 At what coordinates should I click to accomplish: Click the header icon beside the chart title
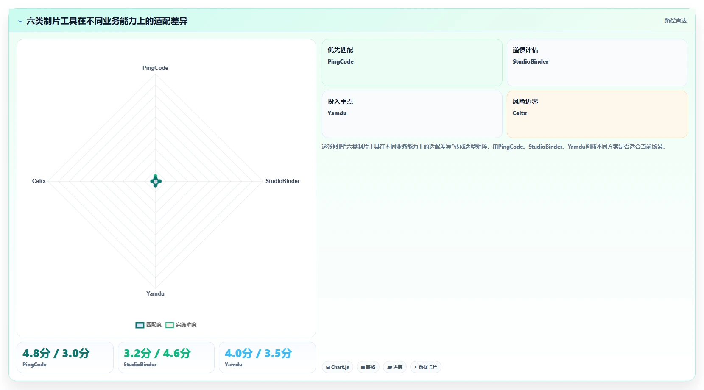(x=20, y=21)
